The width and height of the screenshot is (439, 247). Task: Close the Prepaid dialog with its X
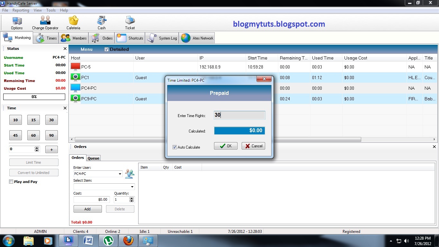coord(264,79)
